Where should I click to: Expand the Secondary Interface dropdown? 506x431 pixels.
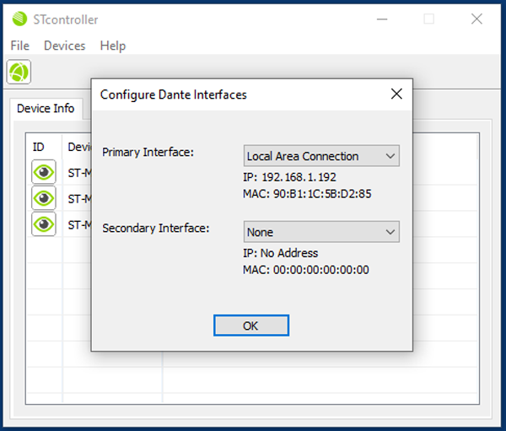click(x=320, y=232)
